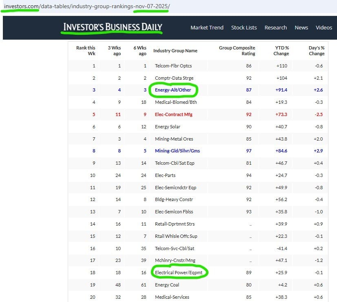This screenshot has height=302, width=337.
Task: Open the Elec-Contract Mfg group link
Action: pos(173,114)
